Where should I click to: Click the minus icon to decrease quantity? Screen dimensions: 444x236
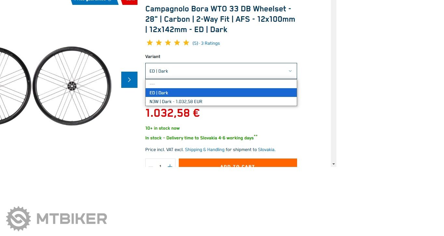click(x=151, y=166)
